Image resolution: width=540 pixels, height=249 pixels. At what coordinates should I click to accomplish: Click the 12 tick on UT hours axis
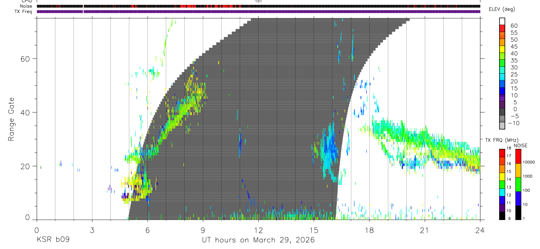(x=258, y=230)
